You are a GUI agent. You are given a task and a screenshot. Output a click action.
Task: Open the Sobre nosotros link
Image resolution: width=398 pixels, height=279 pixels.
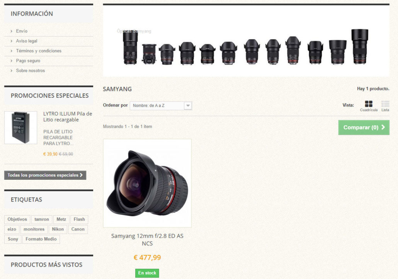(31, 71)
